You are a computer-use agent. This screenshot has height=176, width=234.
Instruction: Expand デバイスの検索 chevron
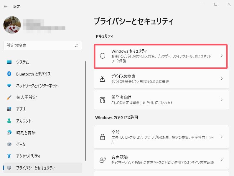pyautogui.click(x=222, y=79)
